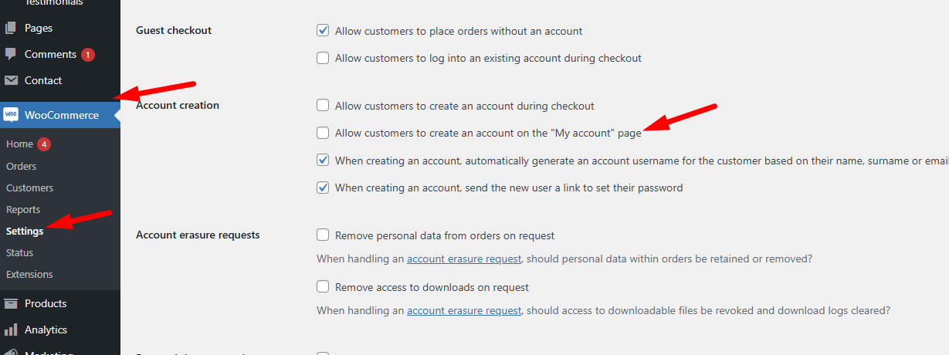Check Remove personal data from orders
The image size is (949, 355).
coord(323,235)
